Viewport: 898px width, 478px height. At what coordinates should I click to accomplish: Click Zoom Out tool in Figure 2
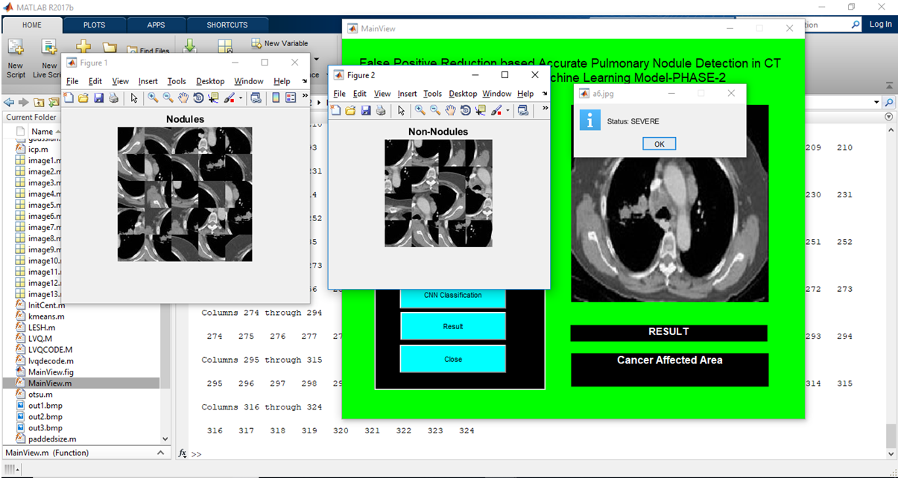(435, 110)
